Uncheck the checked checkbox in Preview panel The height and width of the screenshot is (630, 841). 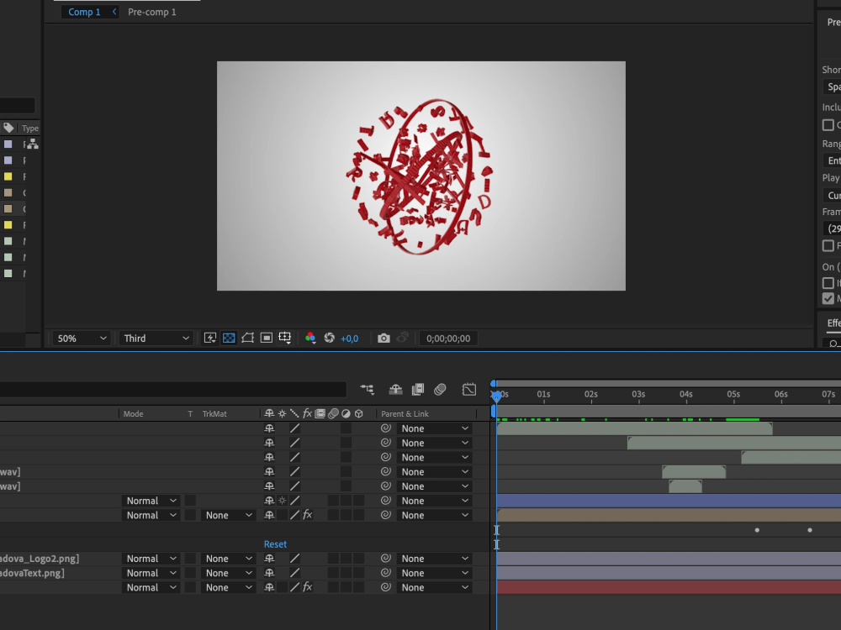pyautogui.click(x=828, y=298)
